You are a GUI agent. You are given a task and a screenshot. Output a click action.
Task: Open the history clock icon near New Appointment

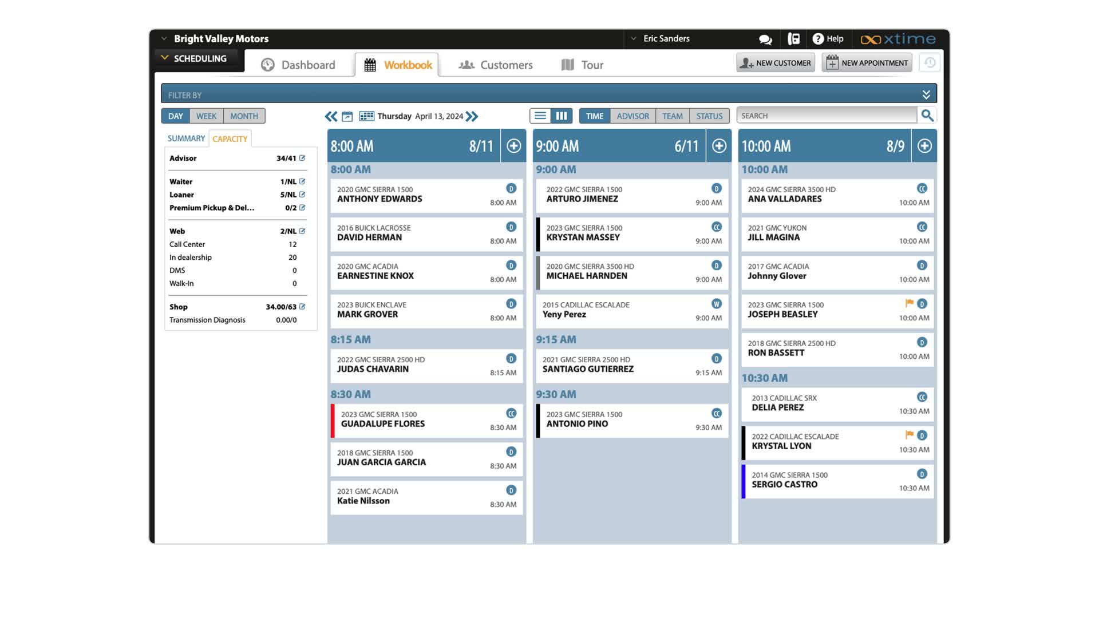pos(928,63)
